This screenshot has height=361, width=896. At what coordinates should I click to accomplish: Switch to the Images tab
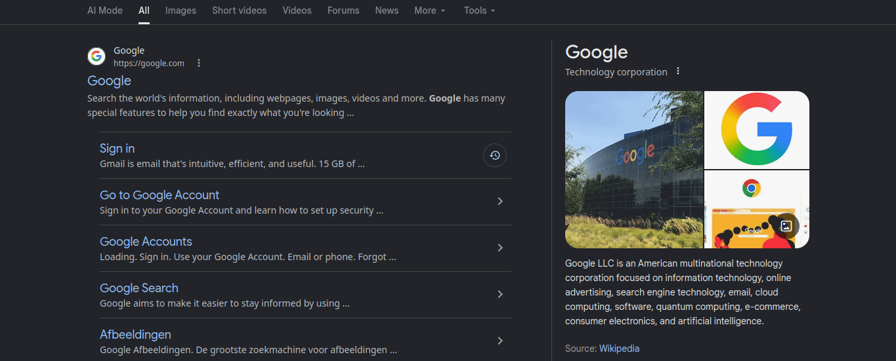pyautogui.click(x=181, y=10)
